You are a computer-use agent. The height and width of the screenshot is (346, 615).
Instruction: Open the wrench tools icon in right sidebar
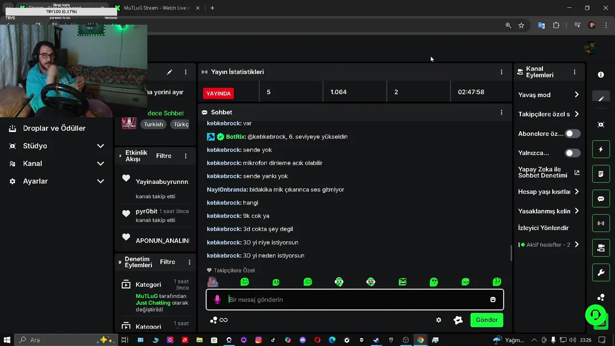601,273
